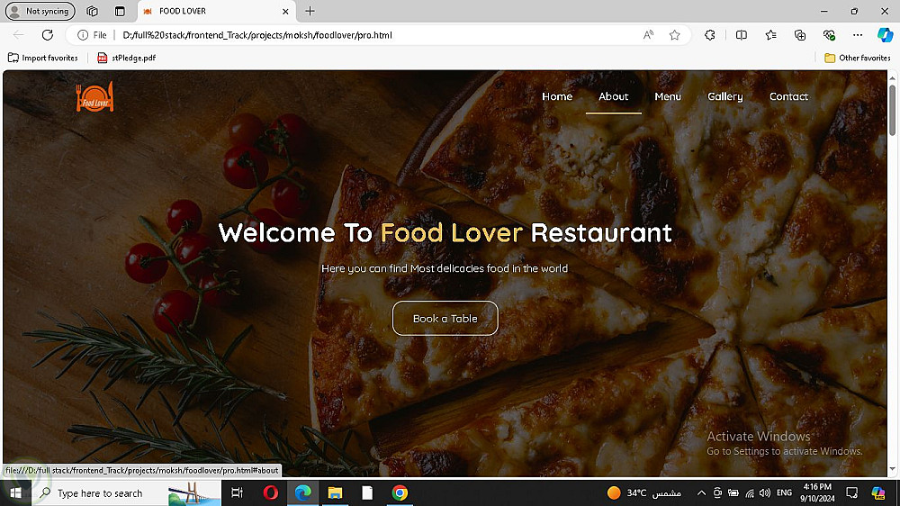Click the taskbar search box
The width and height of the screenshot is (900, 506).
[x=126, y=492]
